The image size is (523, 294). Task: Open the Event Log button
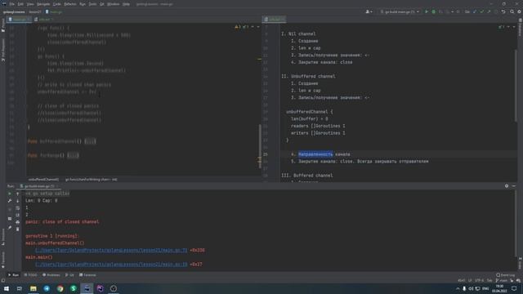pyautogui.click(x=506, y=275)
